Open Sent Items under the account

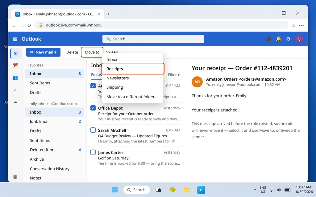pos(54,140)
